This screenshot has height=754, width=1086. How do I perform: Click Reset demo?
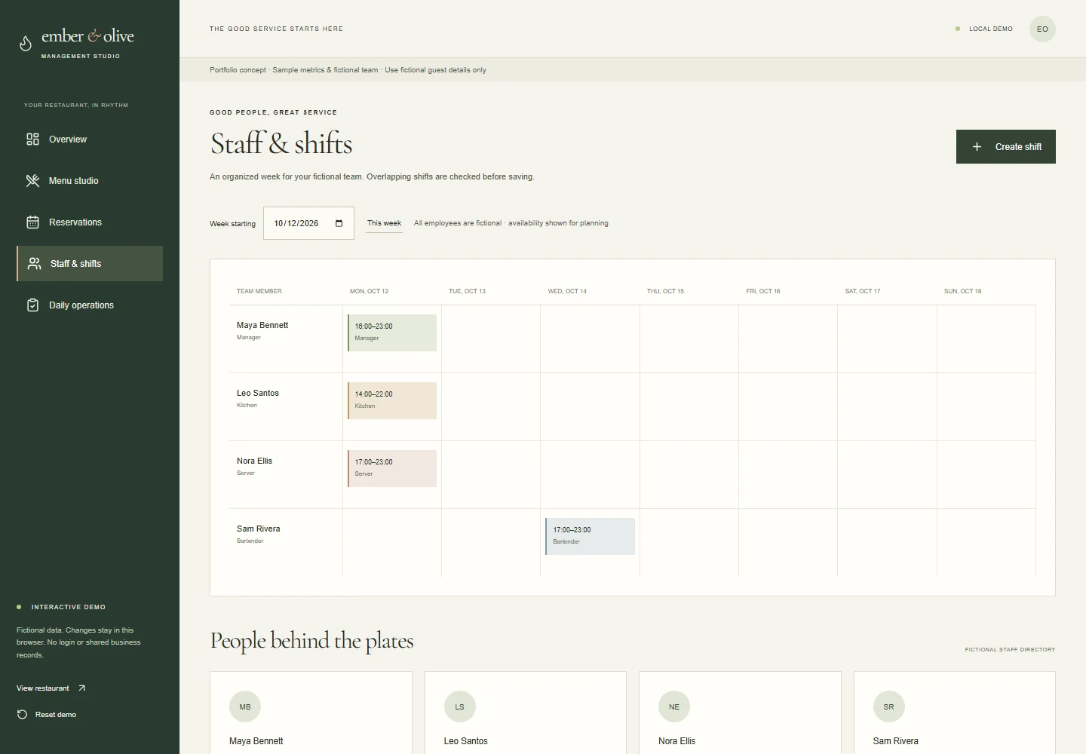(x=47, y=715)
